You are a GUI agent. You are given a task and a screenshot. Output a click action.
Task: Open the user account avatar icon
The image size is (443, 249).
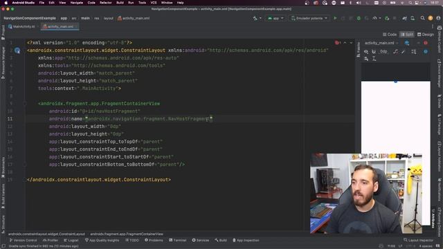click(438, 18)
